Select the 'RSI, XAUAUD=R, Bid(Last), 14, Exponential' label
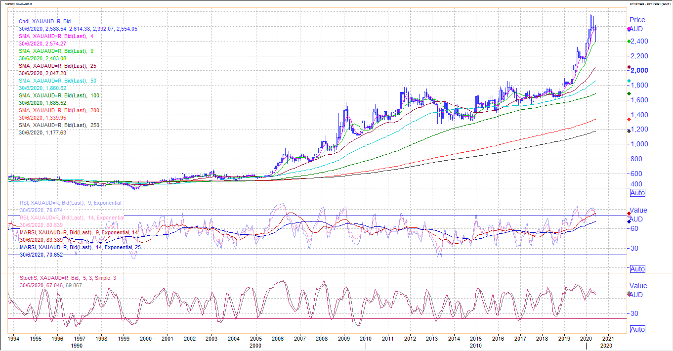 click(72, 218)
